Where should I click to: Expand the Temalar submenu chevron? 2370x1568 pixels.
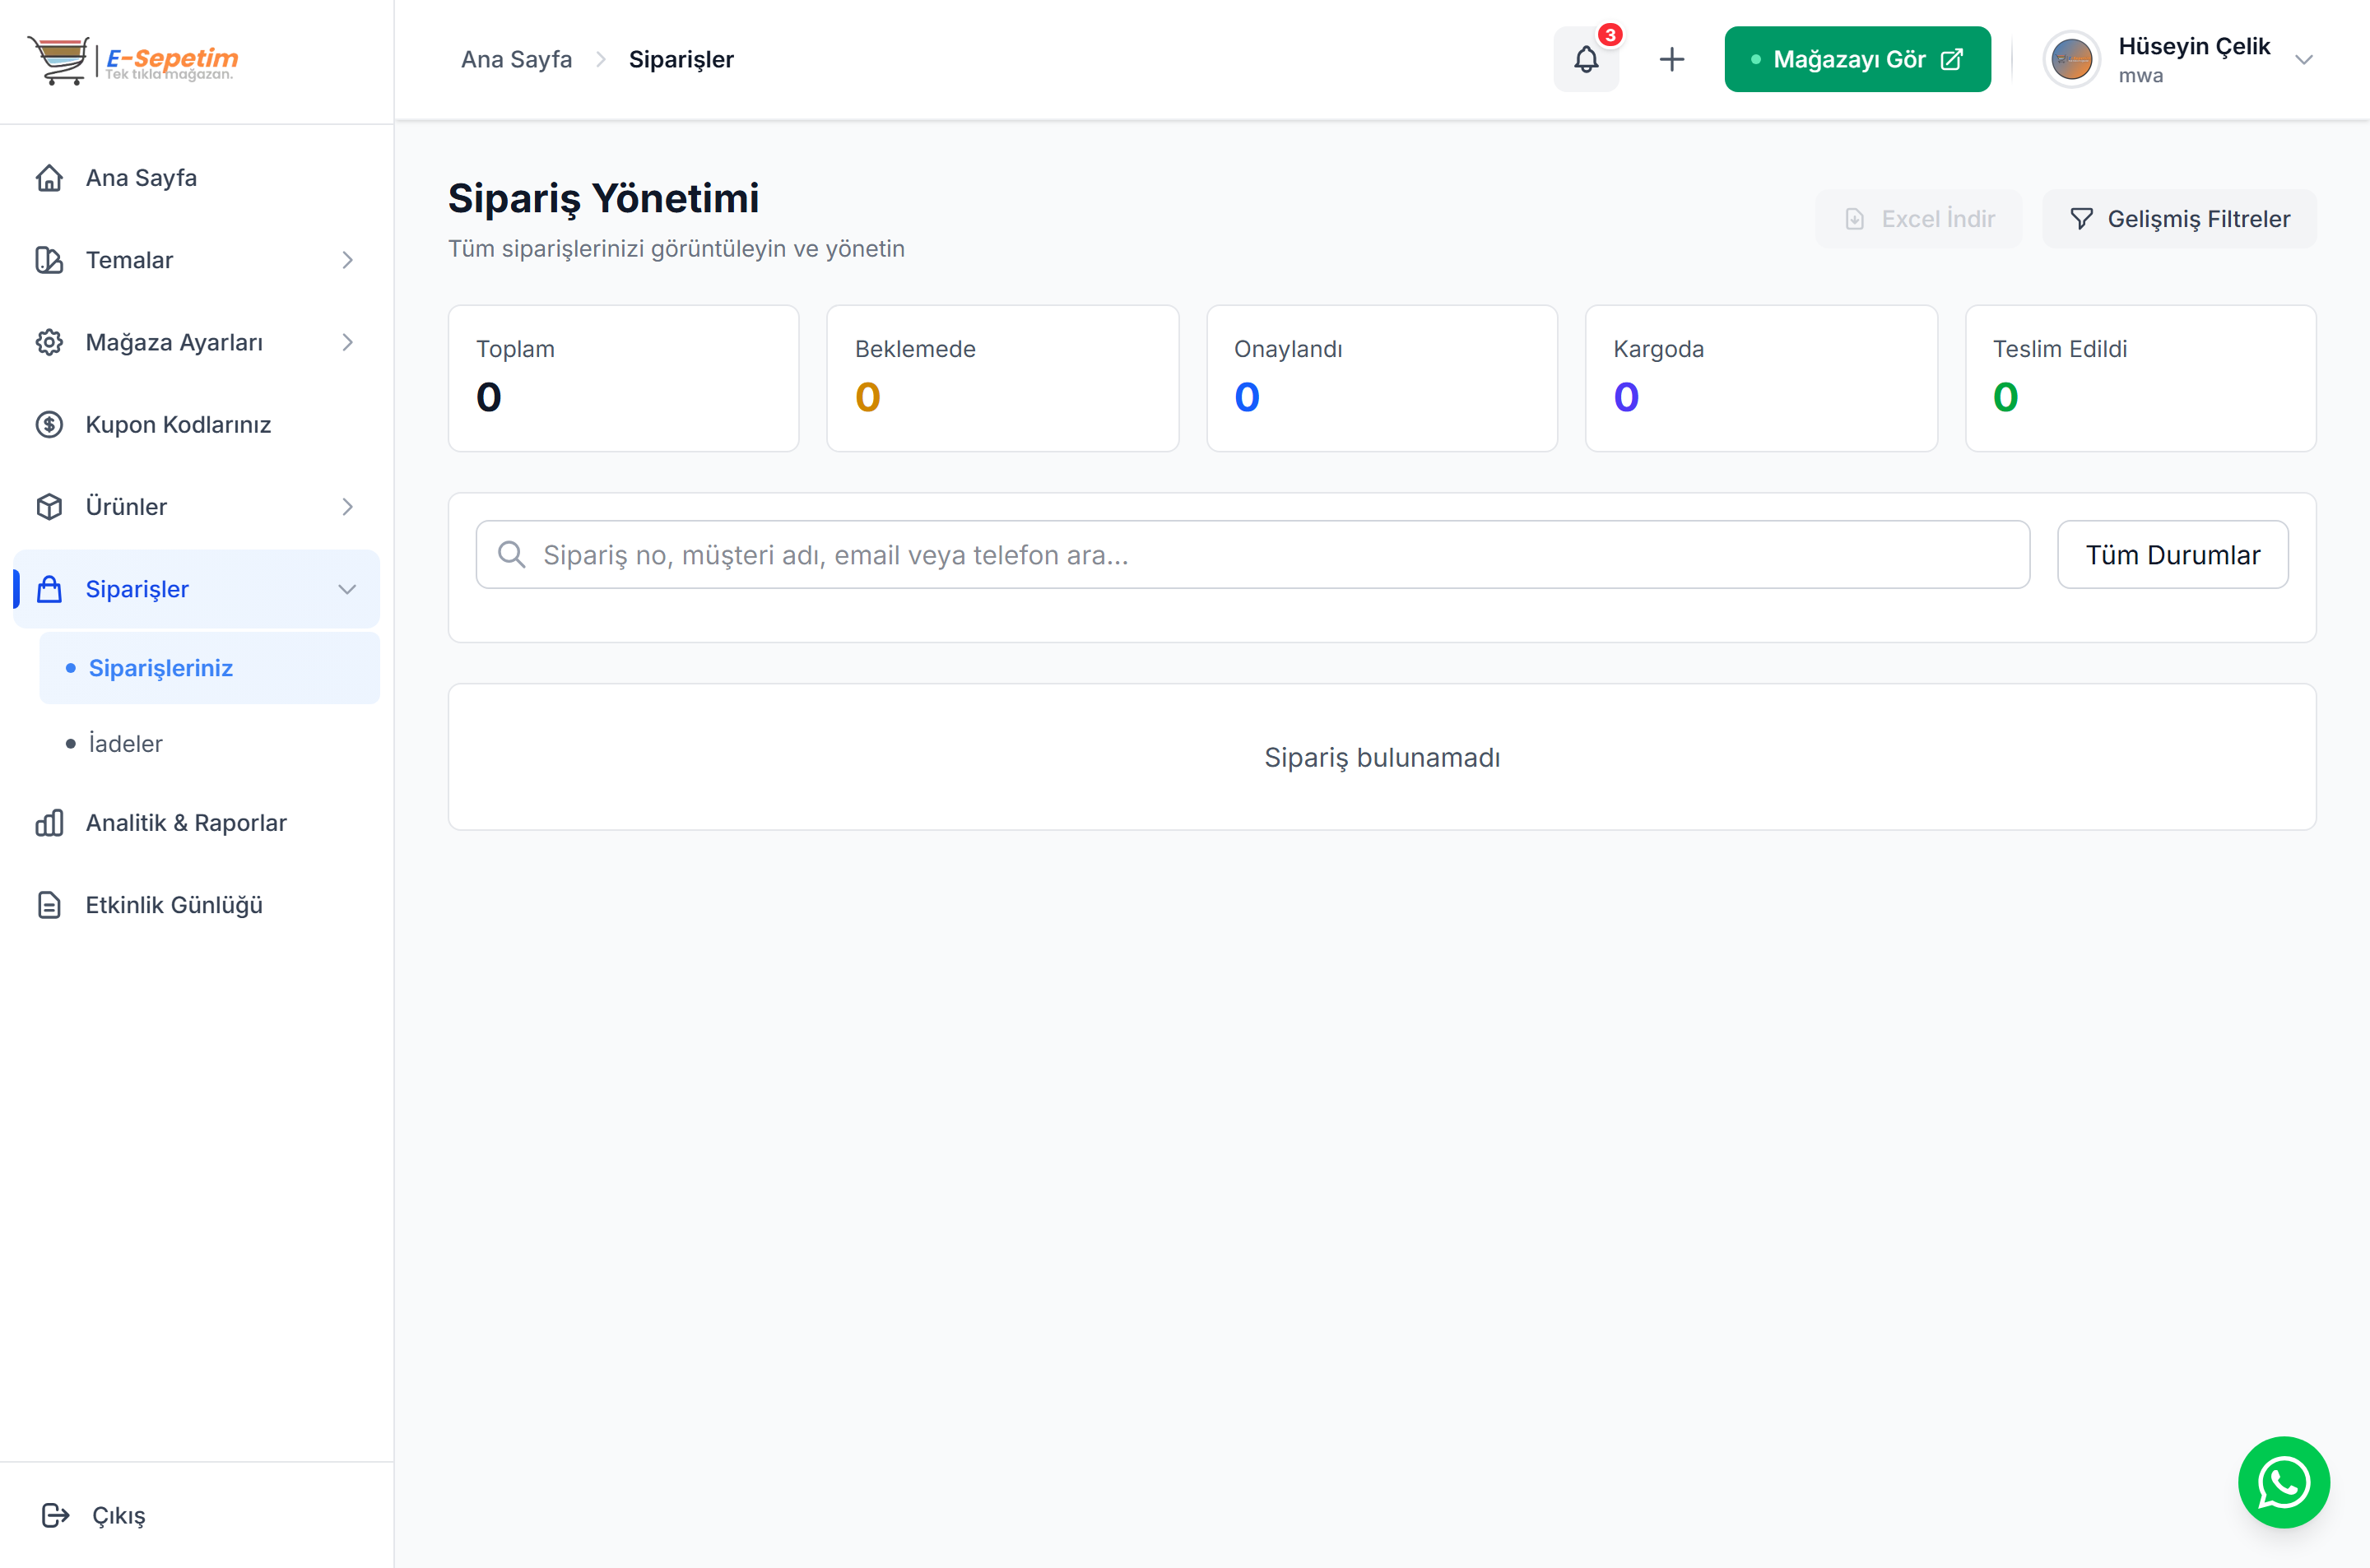[x=347, y=260]
